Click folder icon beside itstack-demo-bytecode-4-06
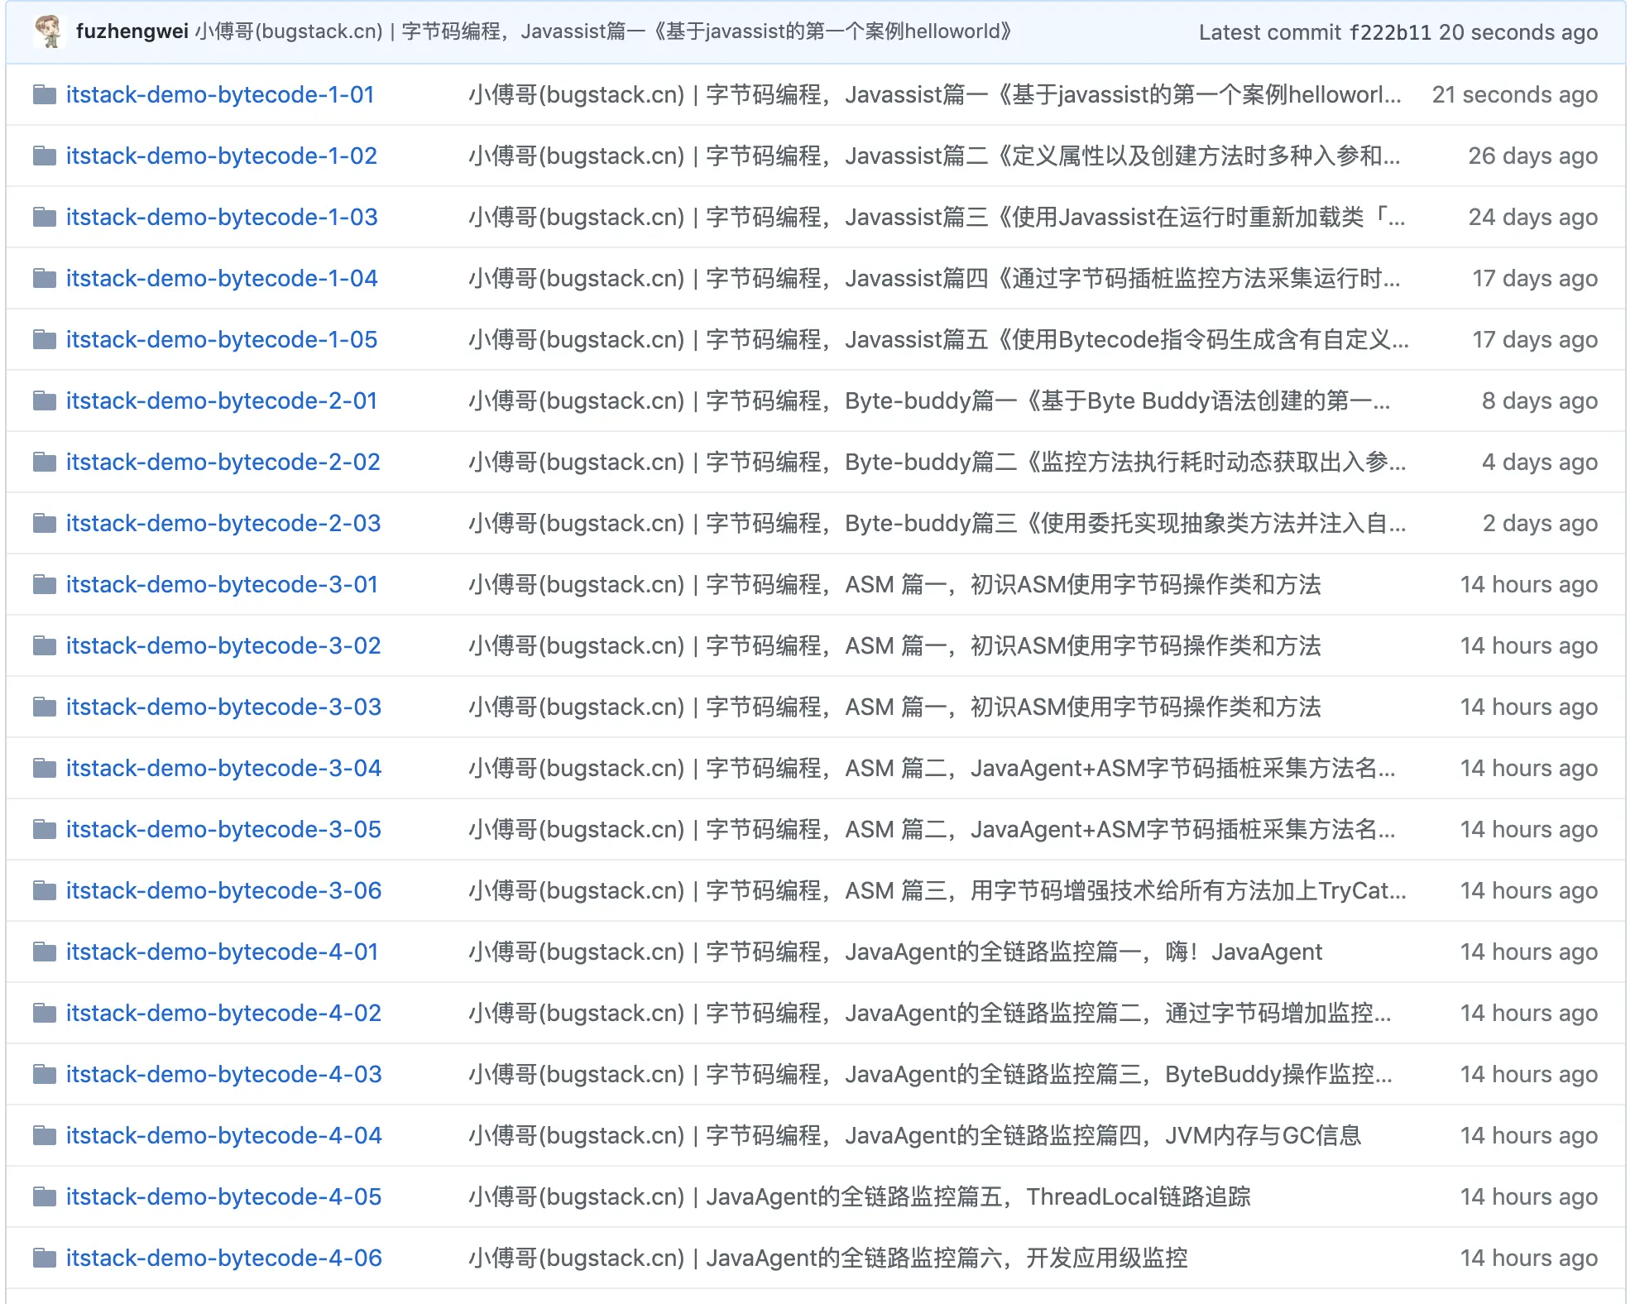The image size is (1635, 1304). [x=45, y=1258]
